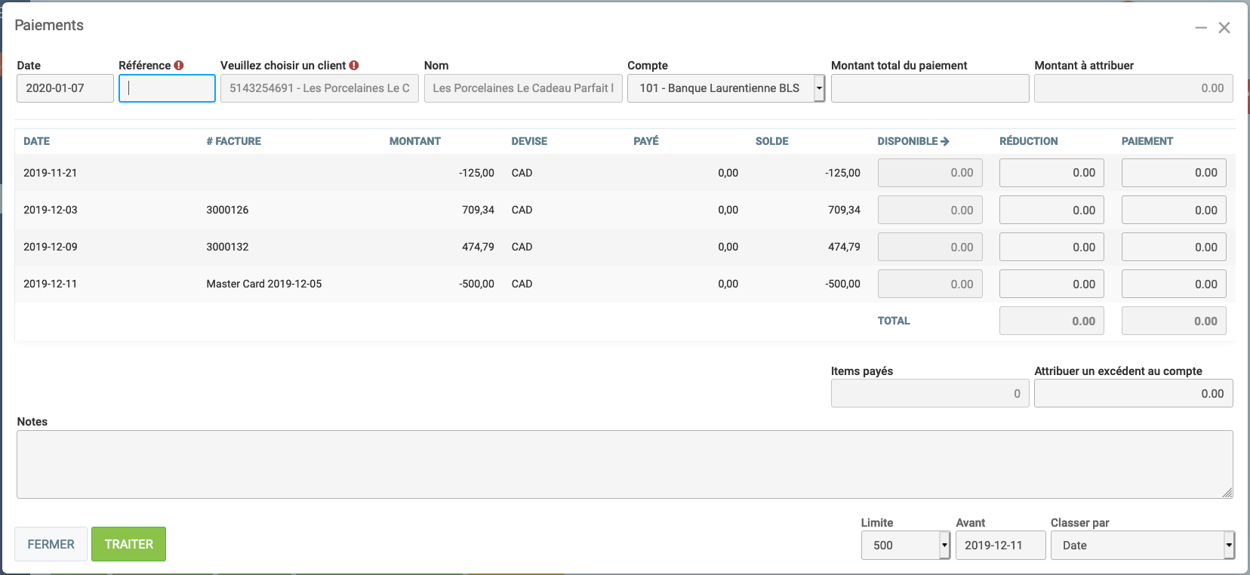1250x575 pixels.
Task: Edit Paiement field for invoice 3000126
Action: [x=1173, y=210]
